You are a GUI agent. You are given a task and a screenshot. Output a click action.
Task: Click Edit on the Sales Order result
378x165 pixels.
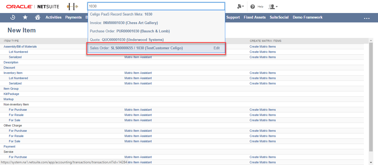coord(217,48)
